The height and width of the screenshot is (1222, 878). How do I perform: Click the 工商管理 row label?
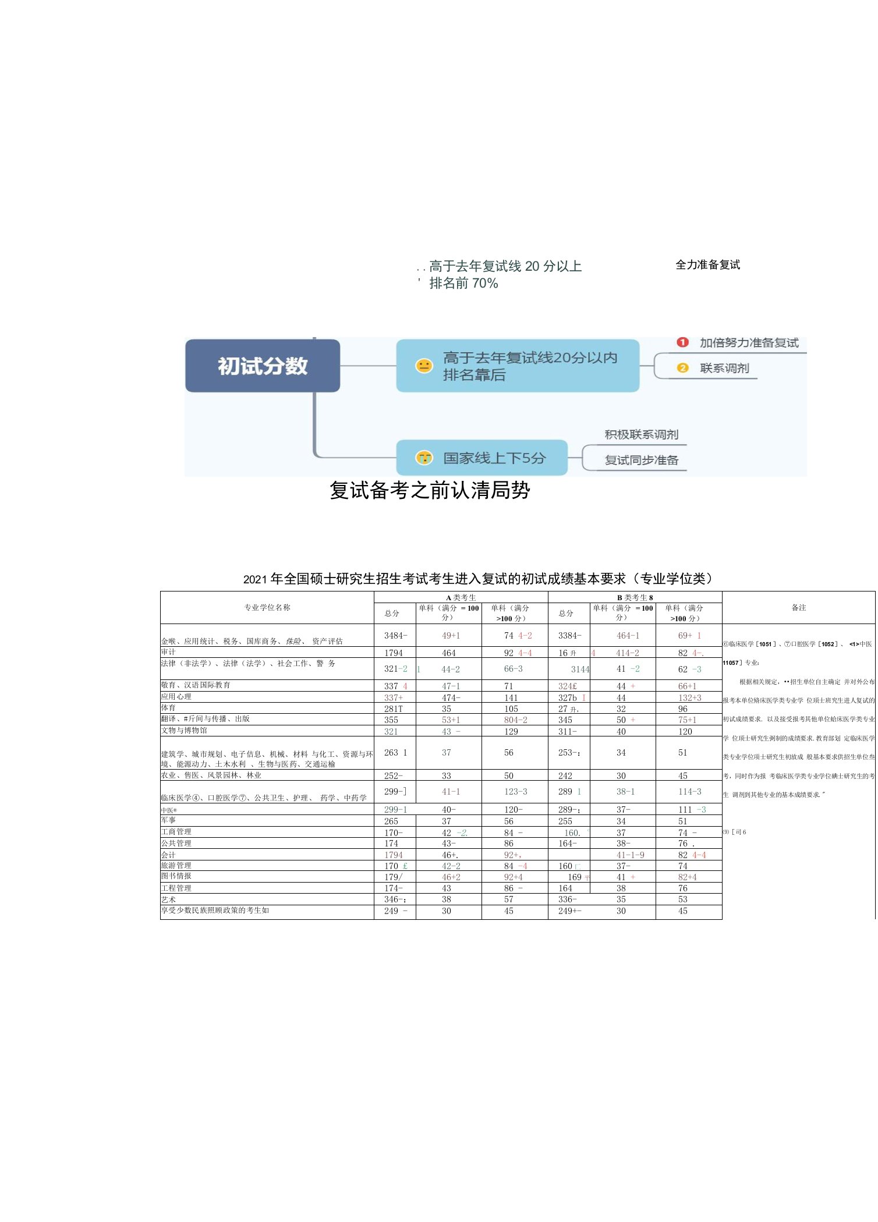click(x=176, y=832)
